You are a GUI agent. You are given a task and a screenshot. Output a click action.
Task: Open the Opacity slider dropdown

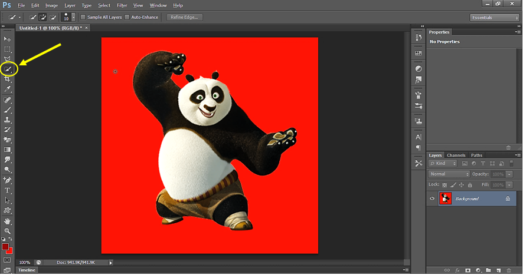pos(509,174)
